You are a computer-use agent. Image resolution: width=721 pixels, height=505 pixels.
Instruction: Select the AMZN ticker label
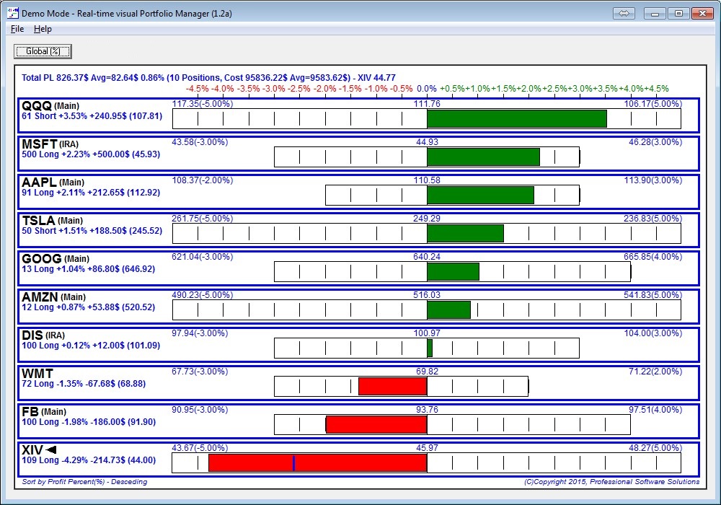click(40, 297)
